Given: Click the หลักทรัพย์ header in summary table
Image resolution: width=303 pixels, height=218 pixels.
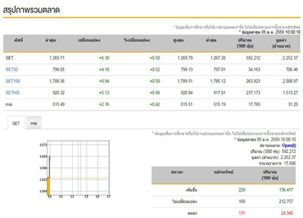Looking at the screenshot, I should tap(224, 172).
